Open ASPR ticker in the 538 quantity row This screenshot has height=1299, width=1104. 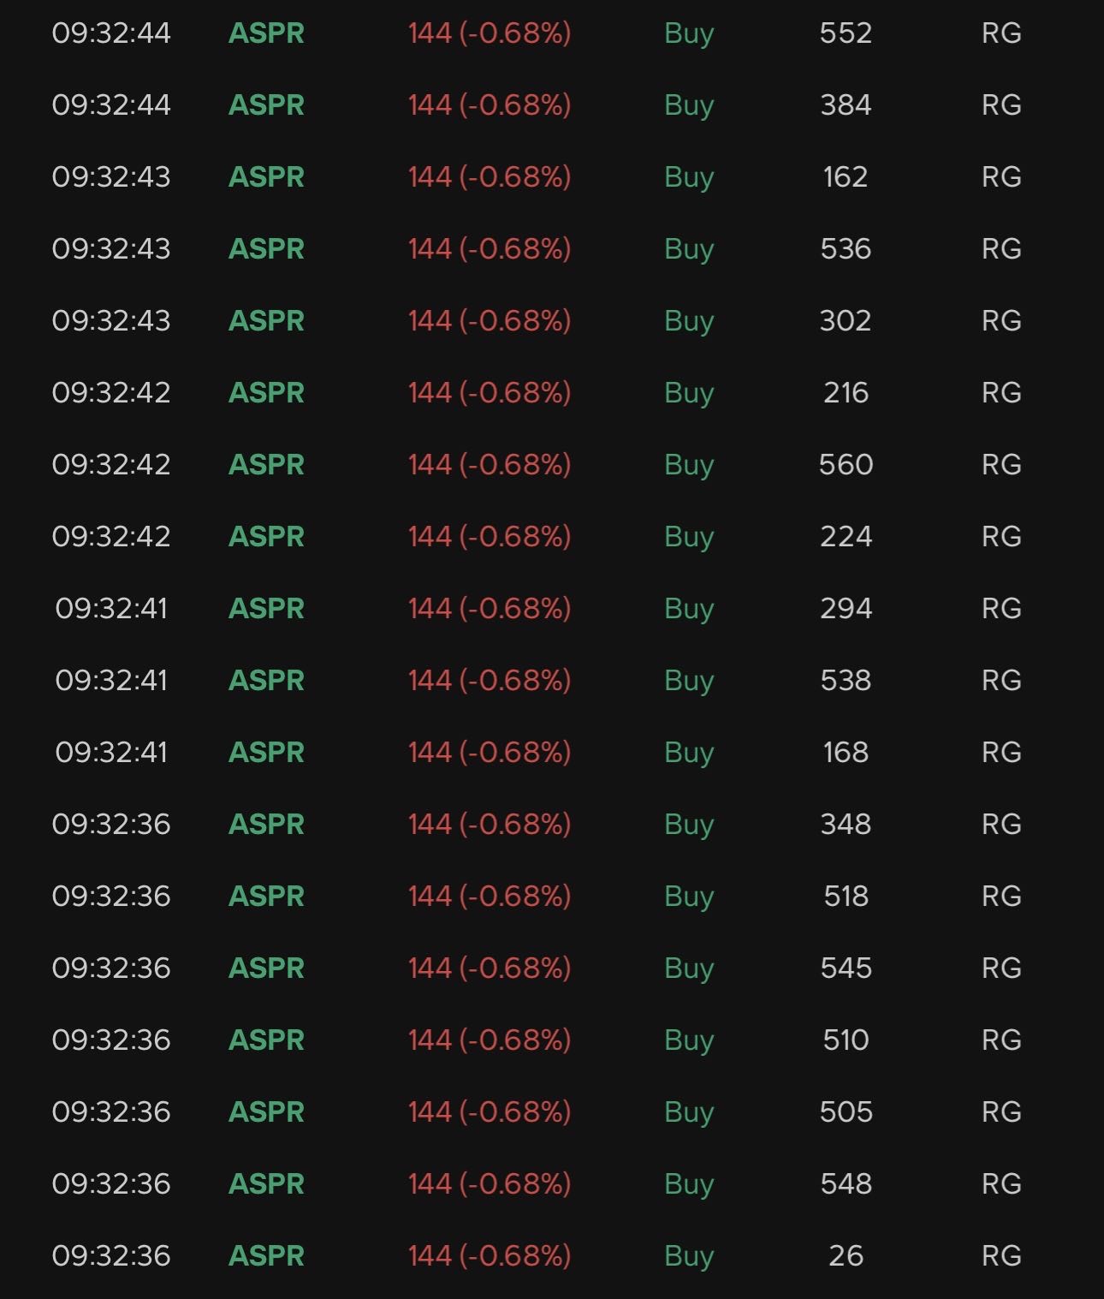pos(266,681)
